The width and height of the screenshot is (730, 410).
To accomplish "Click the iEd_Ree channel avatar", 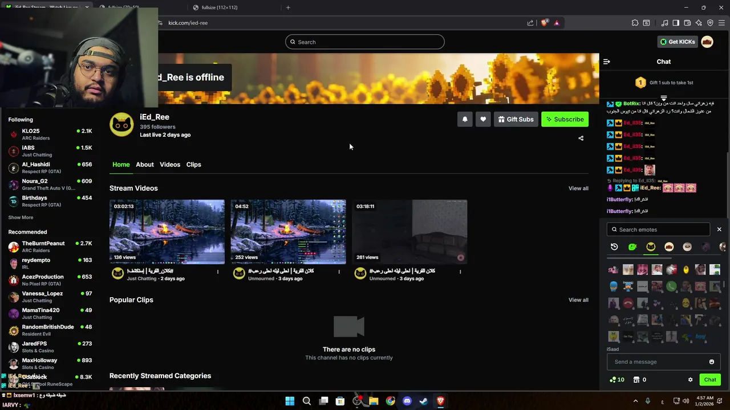I will tap(121, 125).
